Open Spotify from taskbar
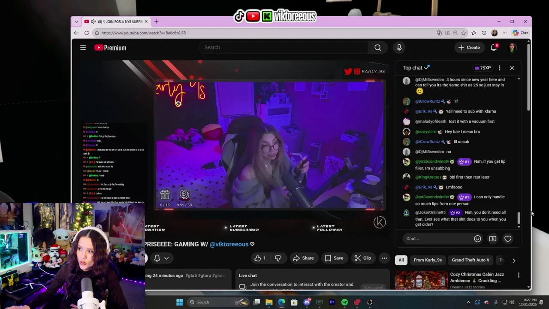The width and height of the screenshot is (549, 309). click(x=344, y=302)
